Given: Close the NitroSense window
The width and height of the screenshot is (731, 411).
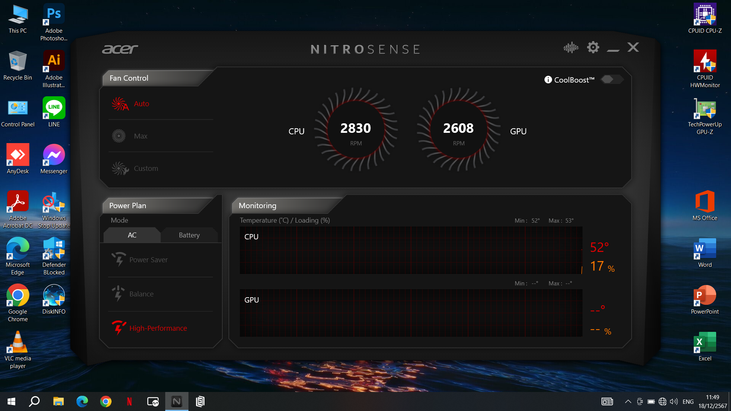Looking at the screenshot, I should pyautogui.click(x=633, y=48).
